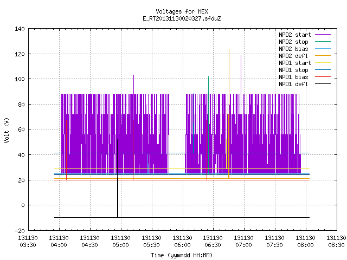The height and width of the screenshot is (260, 347).
Task: Click the x-axis tick label 05:30
Action: pos(151,245)
